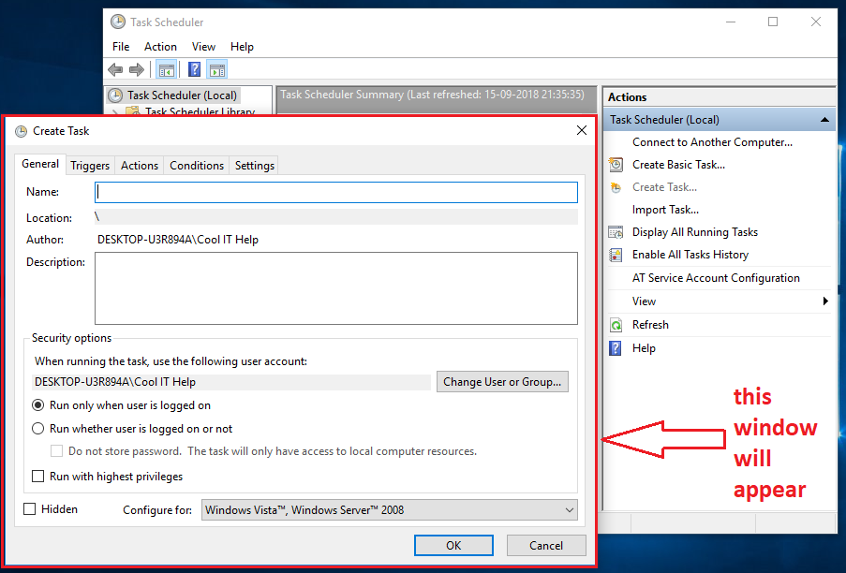Close the Create Task dialog
Viewport: 846px width, 573px height.
(582, 130)
